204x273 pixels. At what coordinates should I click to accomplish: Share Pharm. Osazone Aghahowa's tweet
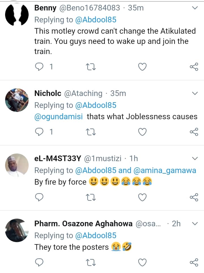(194, 262)
